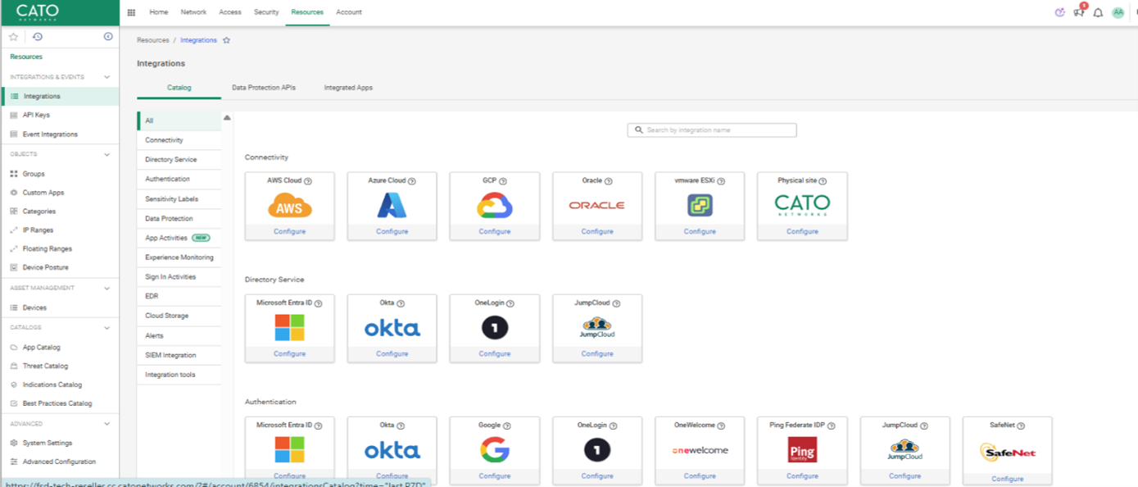Click the AWS Cloud logo
The height and width of the screenshot is (487, 1138).
(289, 206)
